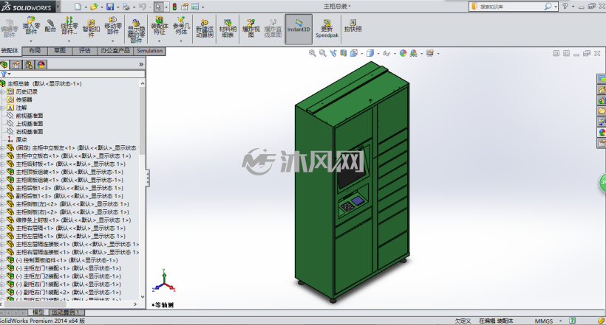Image resolution: width=606 pixels, height=325 pixels.
Task: Click 参考几何体 (Reference Geometry)
Action: pyautogui.click(x=181, y=27)
